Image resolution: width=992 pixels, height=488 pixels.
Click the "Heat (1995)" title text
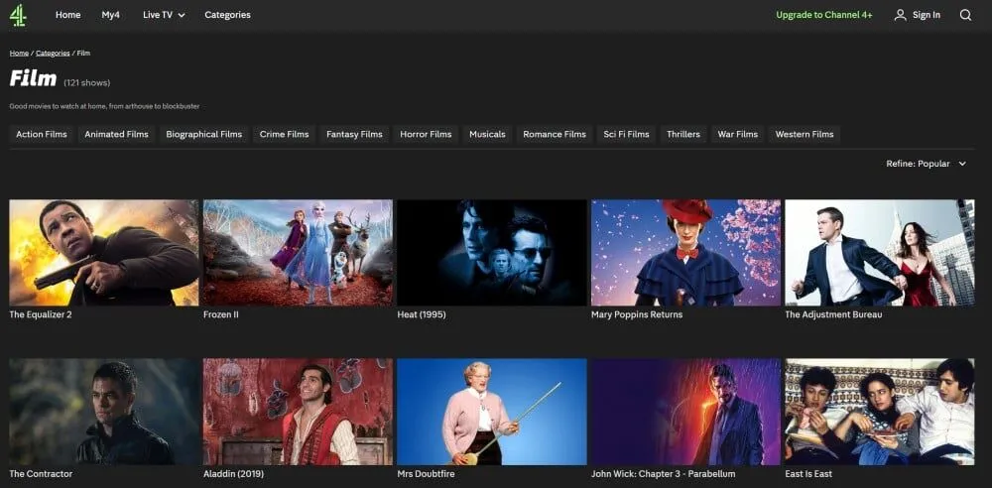(422, 314)
